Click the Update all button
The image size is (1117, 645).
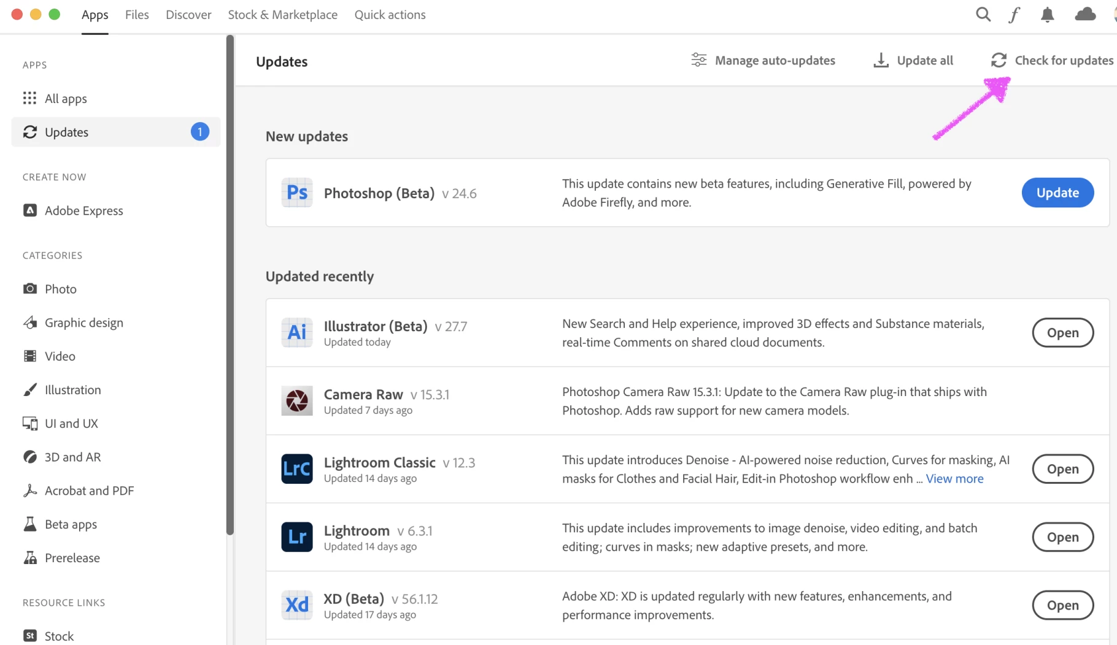coord(913,60)
